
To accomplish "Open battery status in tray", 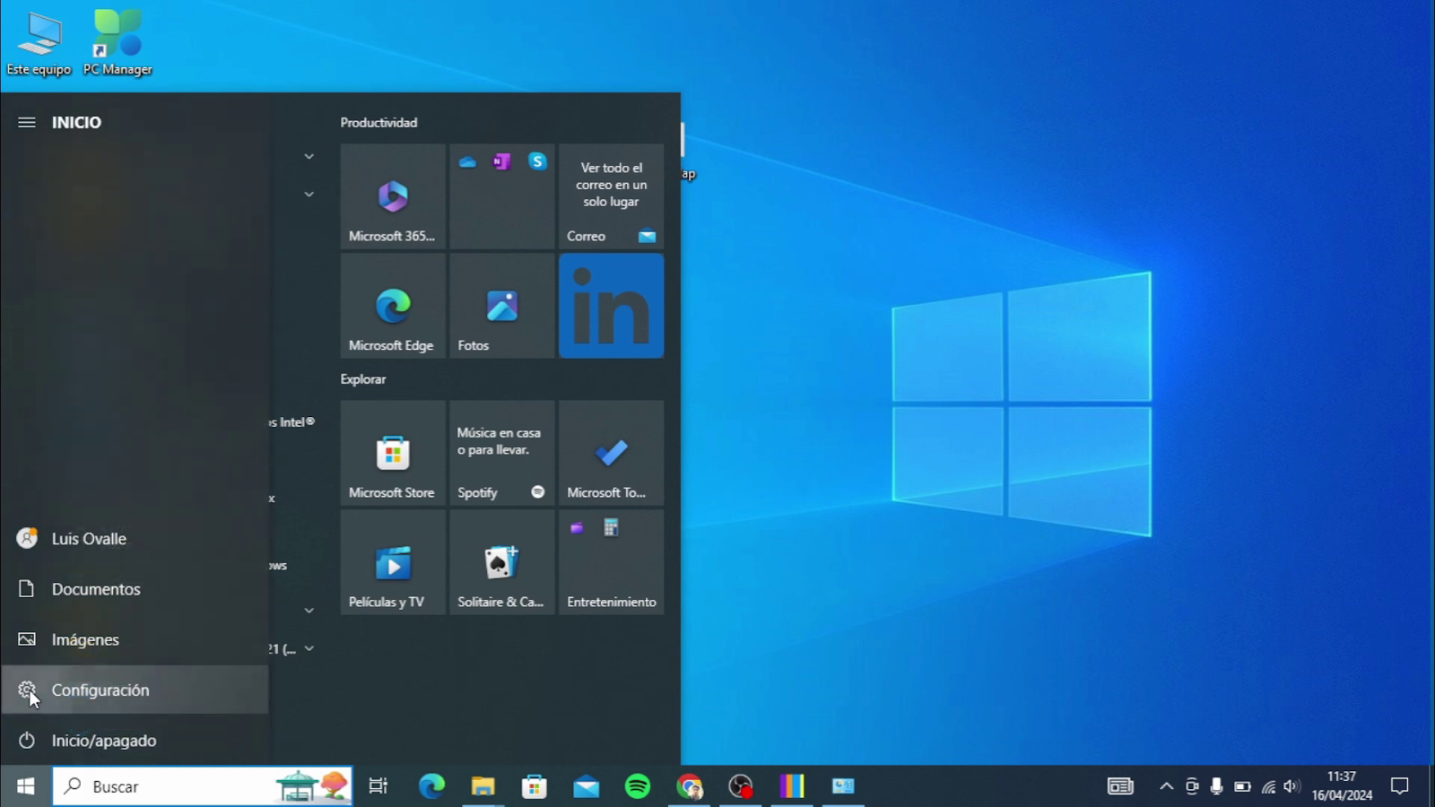I will pyautogui.click(x=1242, y=786).
